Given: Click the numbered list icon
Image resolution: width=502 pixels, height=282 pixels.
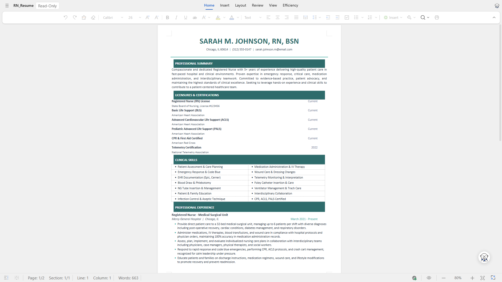Looking at the screenshot, I should [x=370, y=18].
